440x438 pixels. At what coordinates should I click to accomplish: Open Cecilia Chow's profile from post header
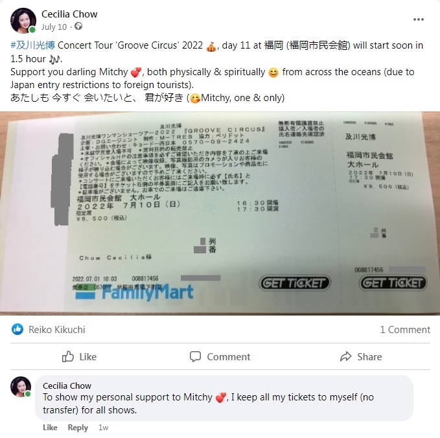pyautogui.click(x=69, y=14)
